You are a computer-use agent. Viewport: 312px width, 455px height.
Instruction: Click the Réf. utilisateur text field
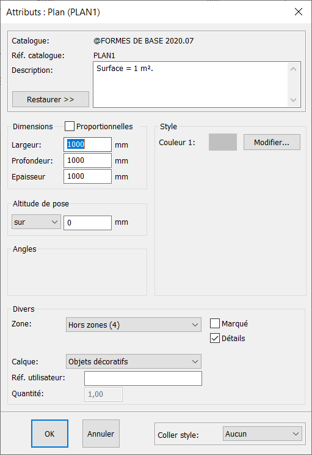pos(143,378)
